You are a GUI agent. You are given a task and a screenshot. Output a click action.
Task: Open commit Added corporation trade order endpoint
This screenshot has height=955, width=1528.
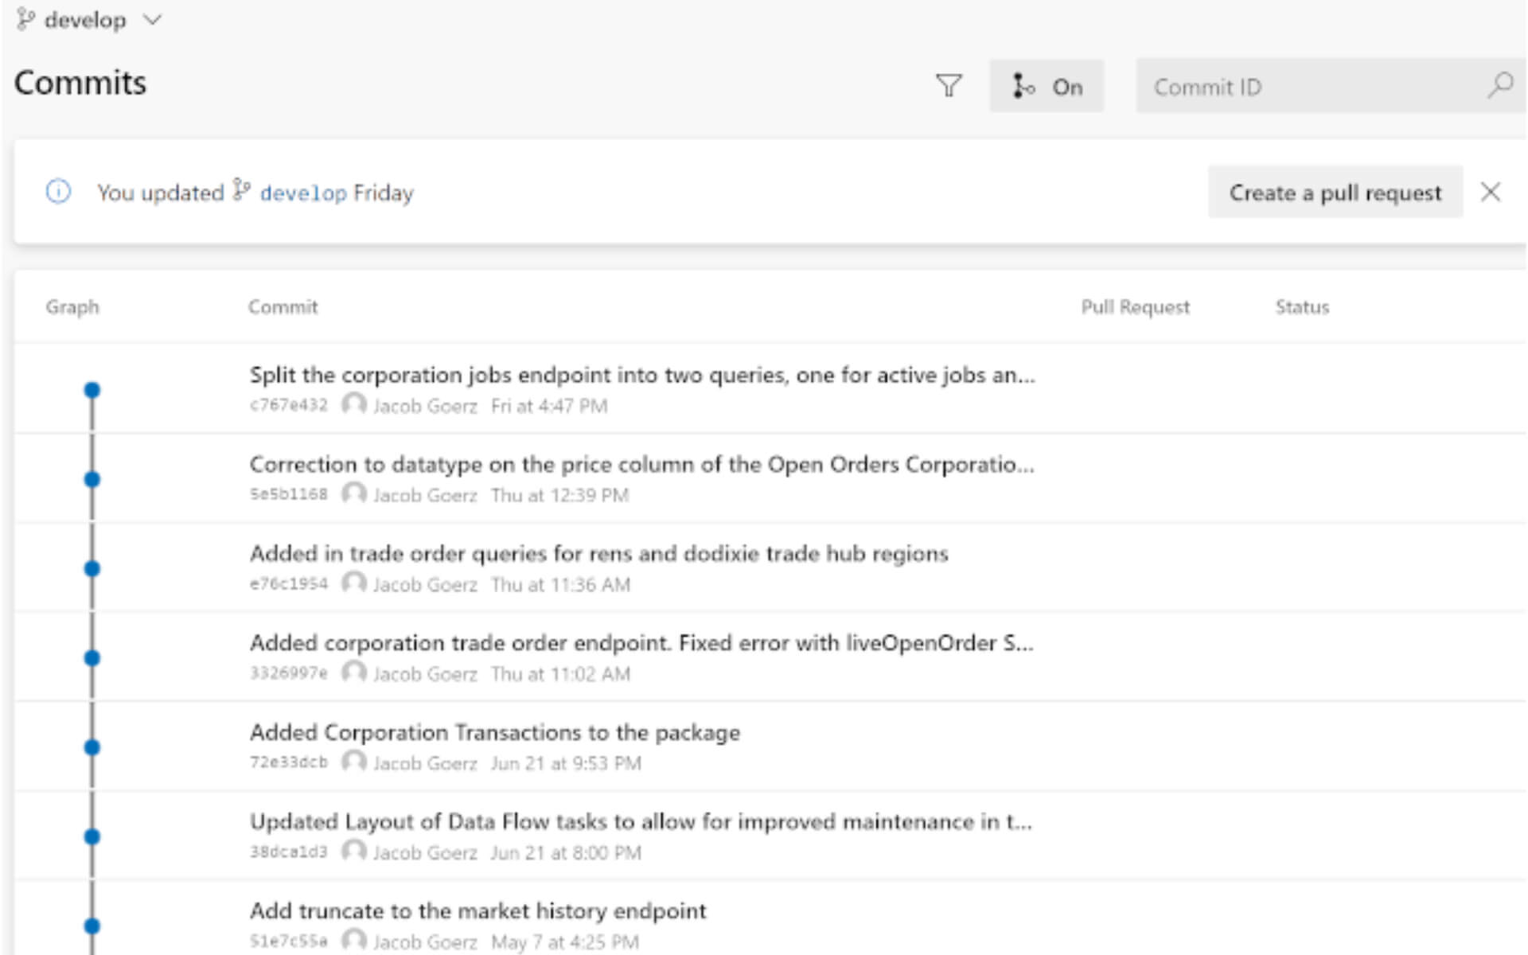[641, 642]
